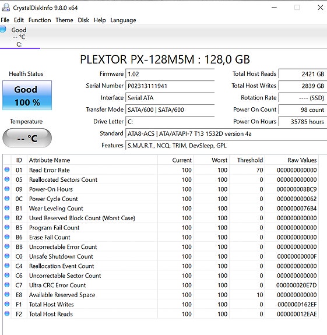The width and height of the screenshot is (327, 335).
Task: Click the Good 100 % health status button
Action: click(x=27, y=96)
